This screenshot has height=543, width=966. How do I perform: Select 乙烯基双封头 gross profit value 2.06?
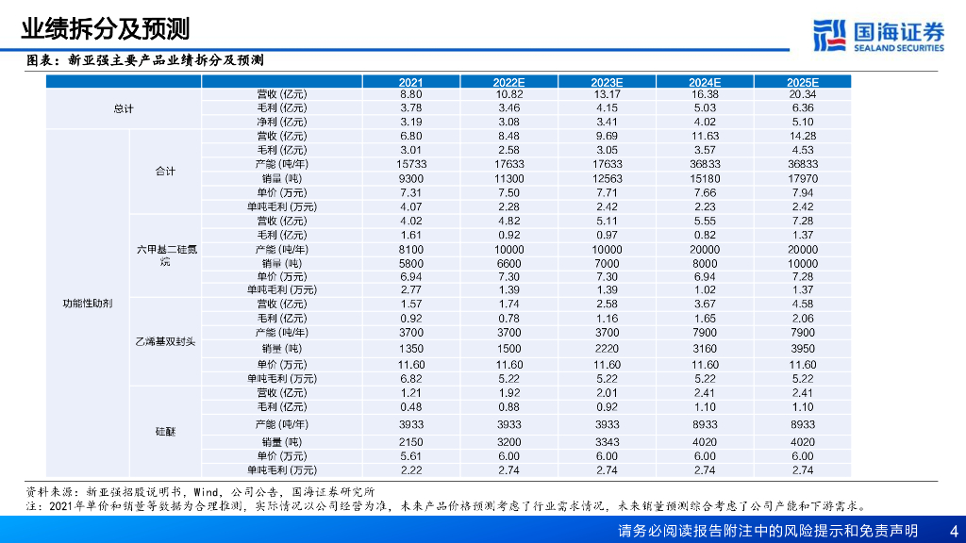[803, 319]
